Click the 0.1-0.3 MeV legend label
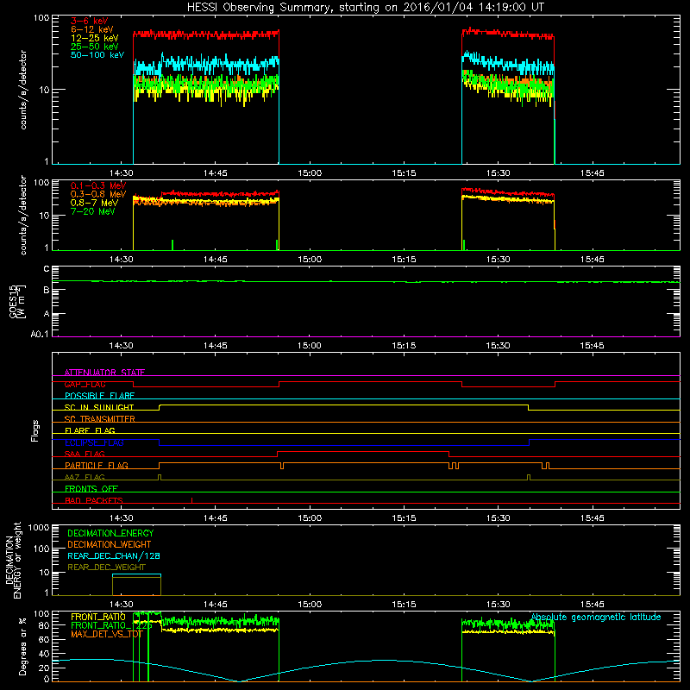690x690 pixels. pyautogui.click(x=98, y=185)
